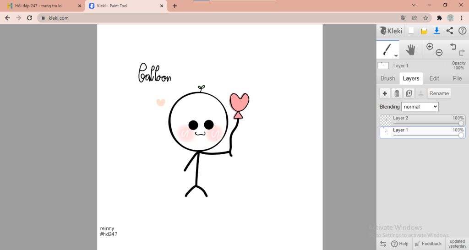
Task: Adjust the Layer 2 opacity slider handle
Action: (461, 123)
